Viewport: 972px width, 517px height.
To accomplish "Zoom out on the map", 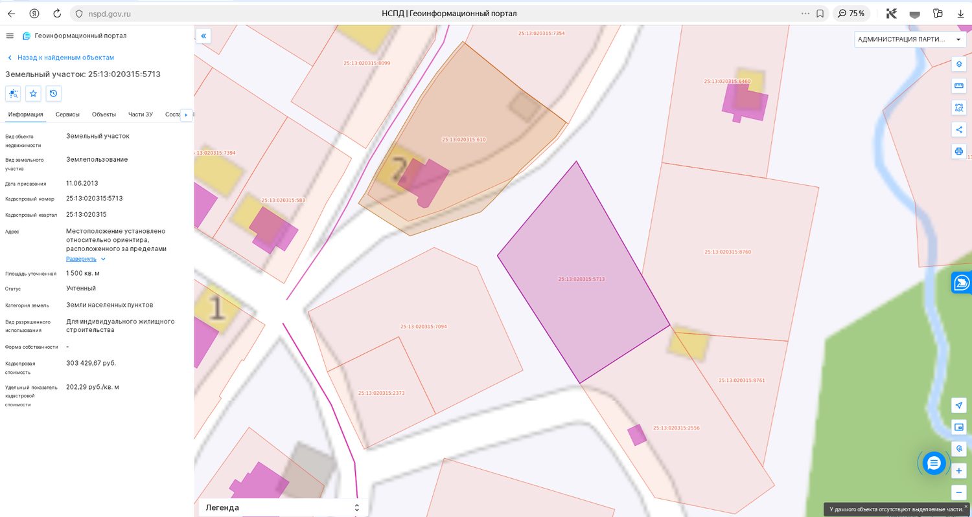I will click(959, 492).
